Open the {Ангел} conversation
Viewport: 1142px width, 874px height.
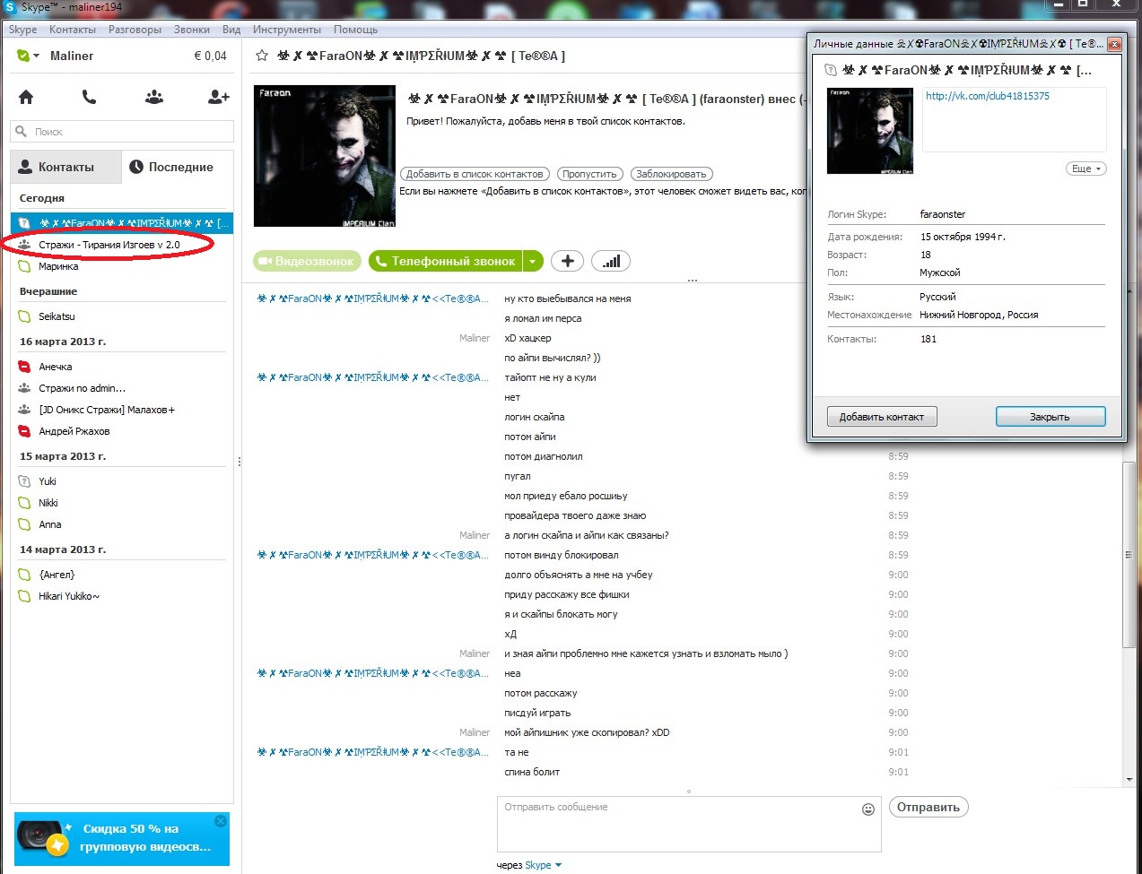pyautogui.click(x=122, y=575)
